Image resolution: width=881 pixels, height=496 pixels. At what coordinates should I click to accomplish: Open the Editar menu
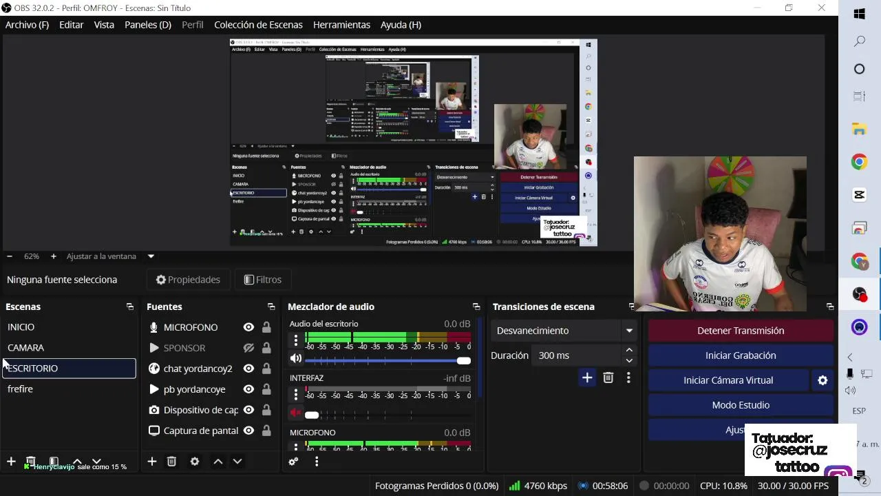[72, 25]
